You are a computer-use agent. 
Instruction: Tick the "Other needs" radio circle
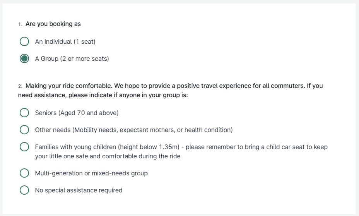[24, 130]
